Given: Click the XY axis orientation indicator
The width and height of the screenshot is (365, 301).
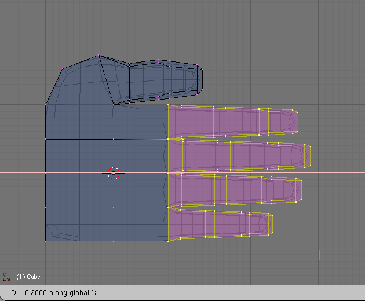Looking at the screenshot, I should (6, 277).
